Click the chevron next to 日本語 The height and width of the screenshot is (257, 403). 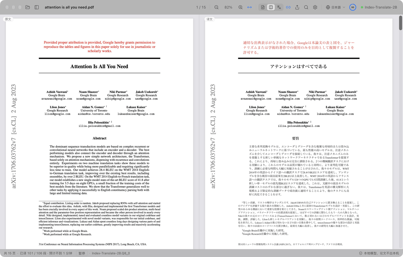[344, 7]
